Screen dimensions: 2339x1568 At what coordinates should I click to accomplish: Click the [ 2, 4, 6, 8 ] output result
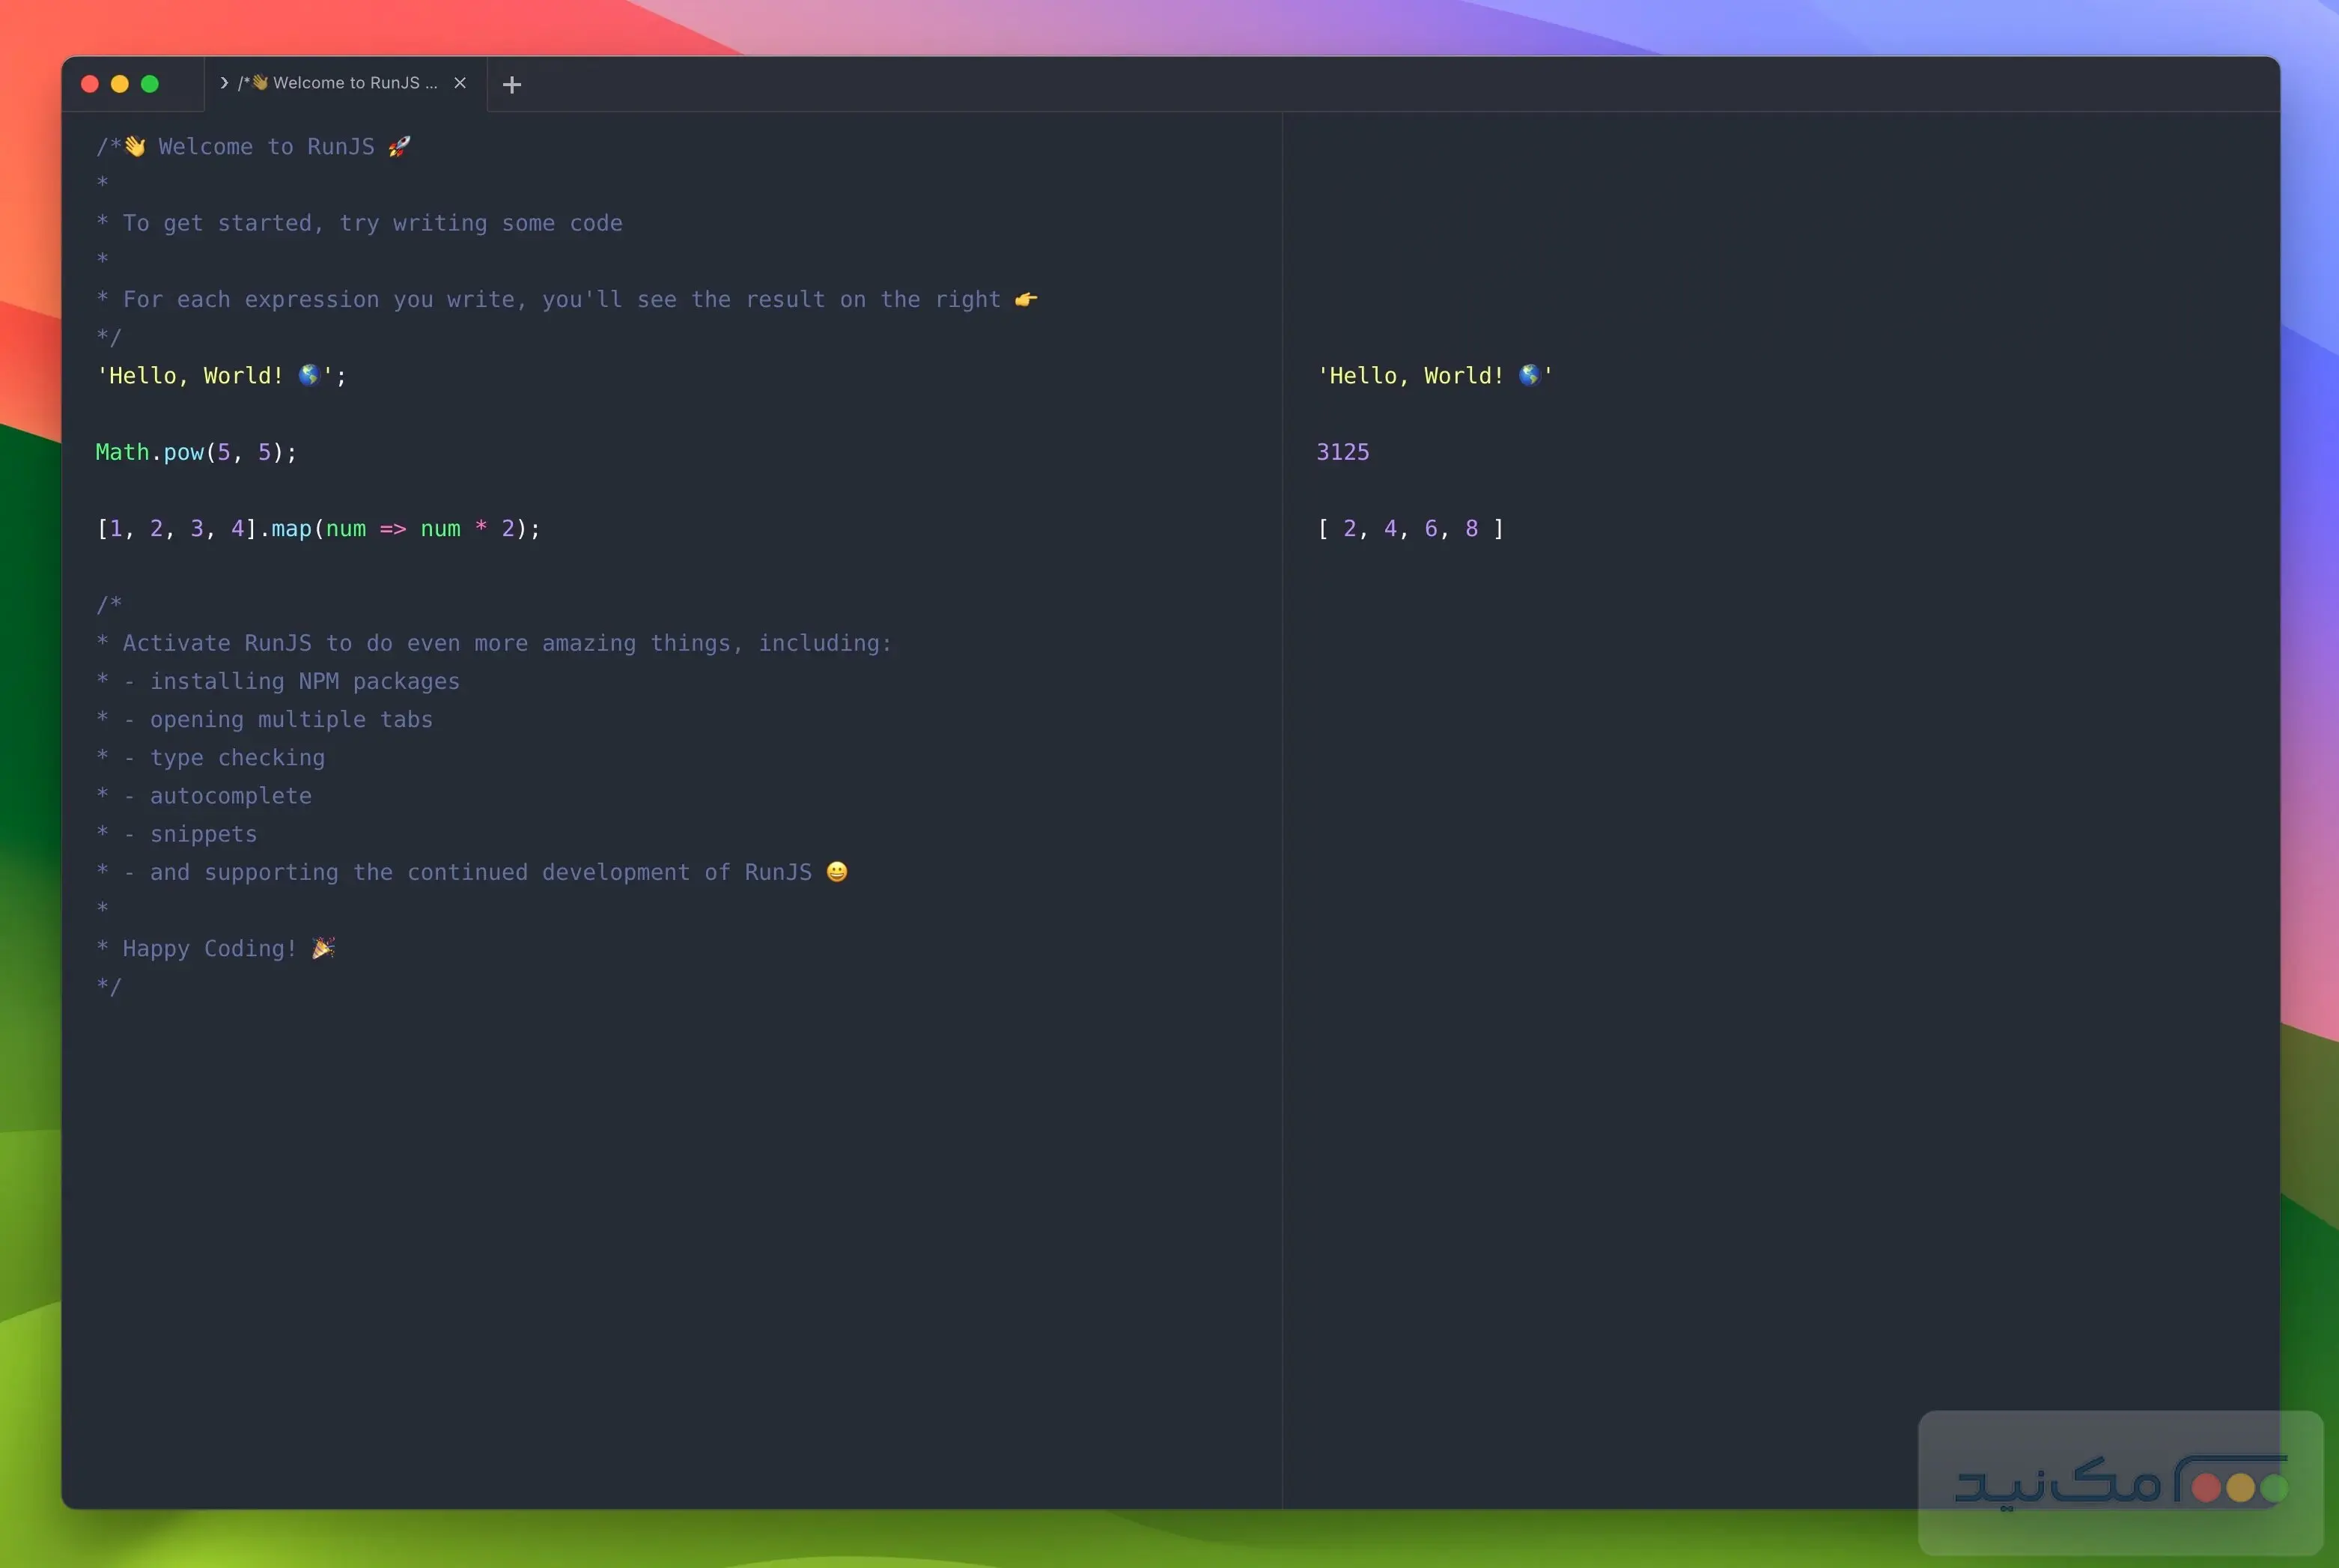tap(1409, 528)
